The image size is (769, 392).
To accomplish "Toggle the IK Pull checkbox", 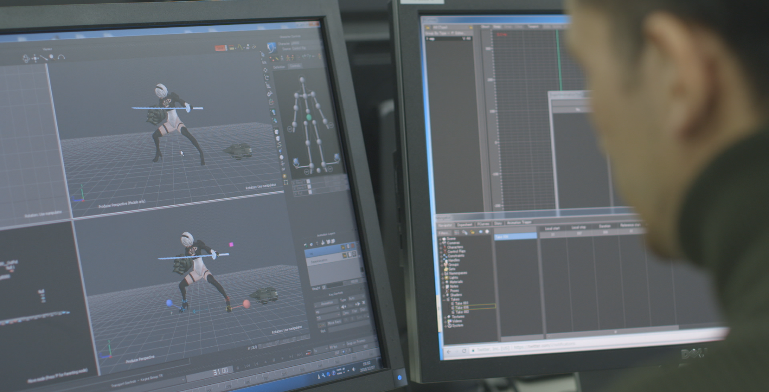I will pos(310,192).
